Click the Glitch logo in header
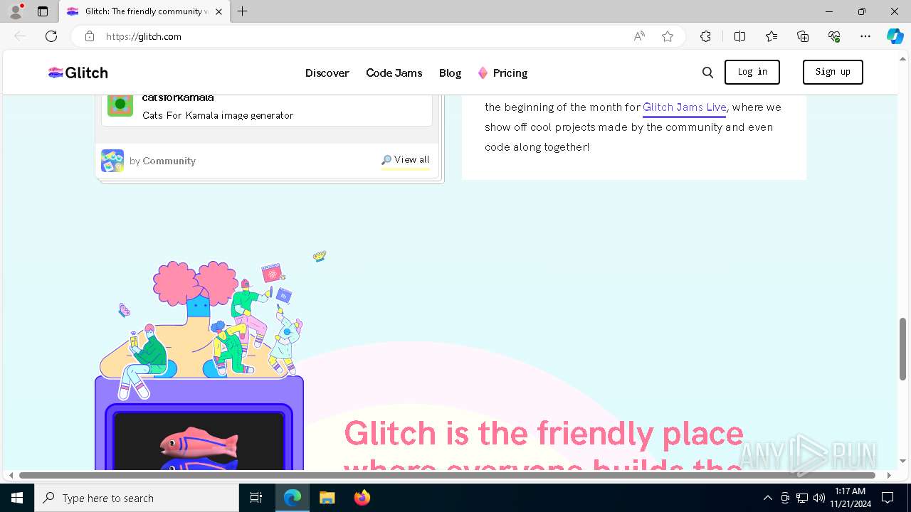This screenshot has width=911, height=512. 78,73
